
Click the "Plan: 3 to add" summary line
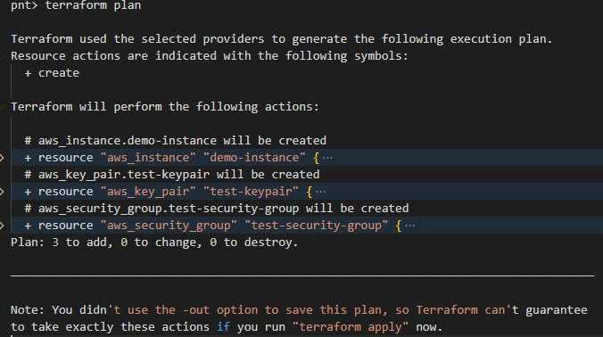tap(154, 242)
